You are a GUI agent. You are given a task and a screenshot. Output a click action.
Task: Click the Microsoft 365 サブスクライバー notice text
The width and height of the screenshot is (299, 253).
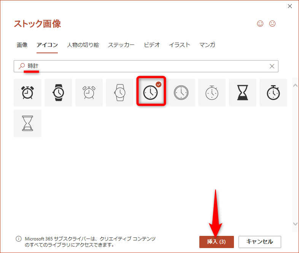pyautogui.click(x=90, y=242)
